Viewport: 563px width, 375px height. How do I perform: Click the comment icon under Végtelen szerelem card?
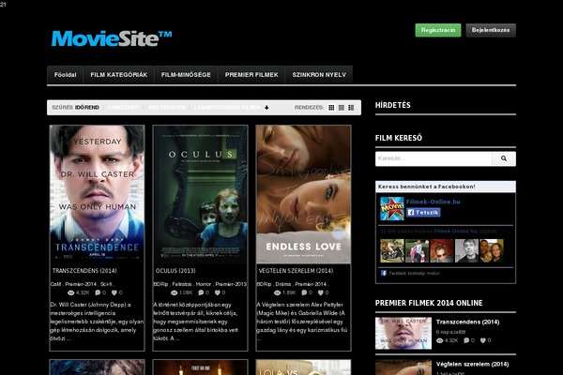(304, 292)
